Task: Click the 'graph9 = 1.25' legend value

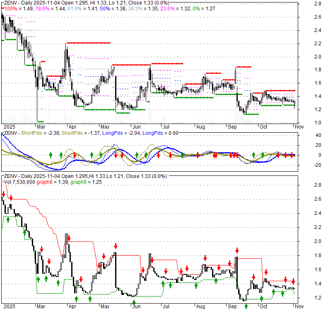Action: [86, 182]
